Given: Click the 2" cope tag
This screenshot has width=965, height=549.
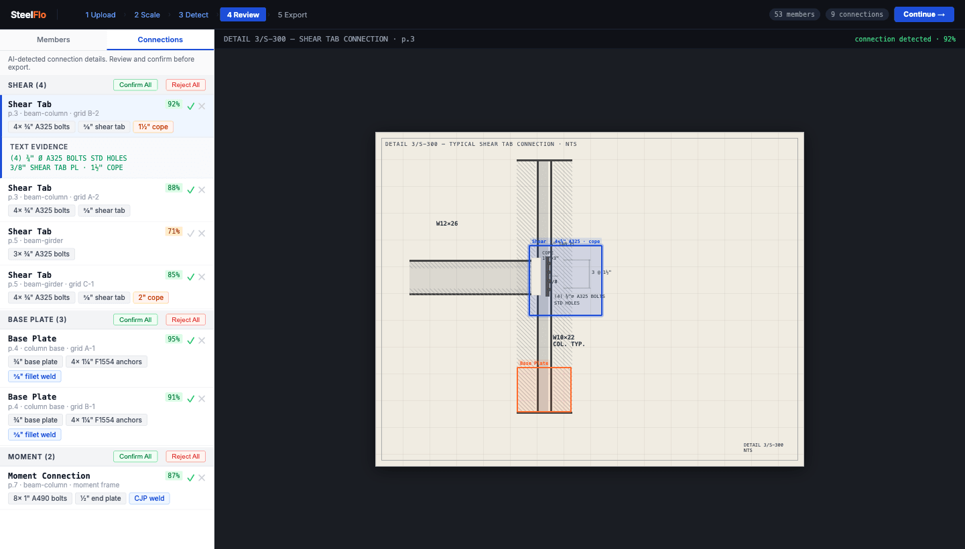Looking at the screenshot, I should pyautogui.click(x=151, y=297).
